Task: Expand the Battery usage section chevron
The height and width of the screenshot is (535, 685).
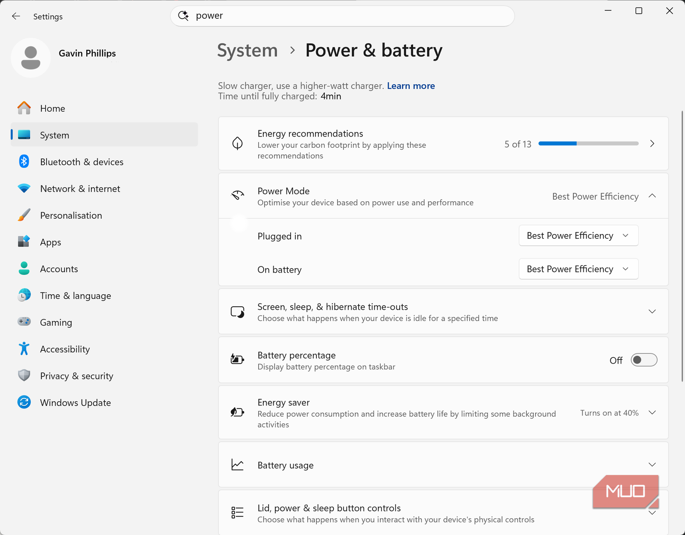Action: pos(652,464)
